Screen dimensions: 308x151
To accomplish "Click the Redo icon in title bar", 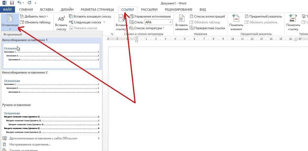I will pyautogui.click(x=29, y=3).
